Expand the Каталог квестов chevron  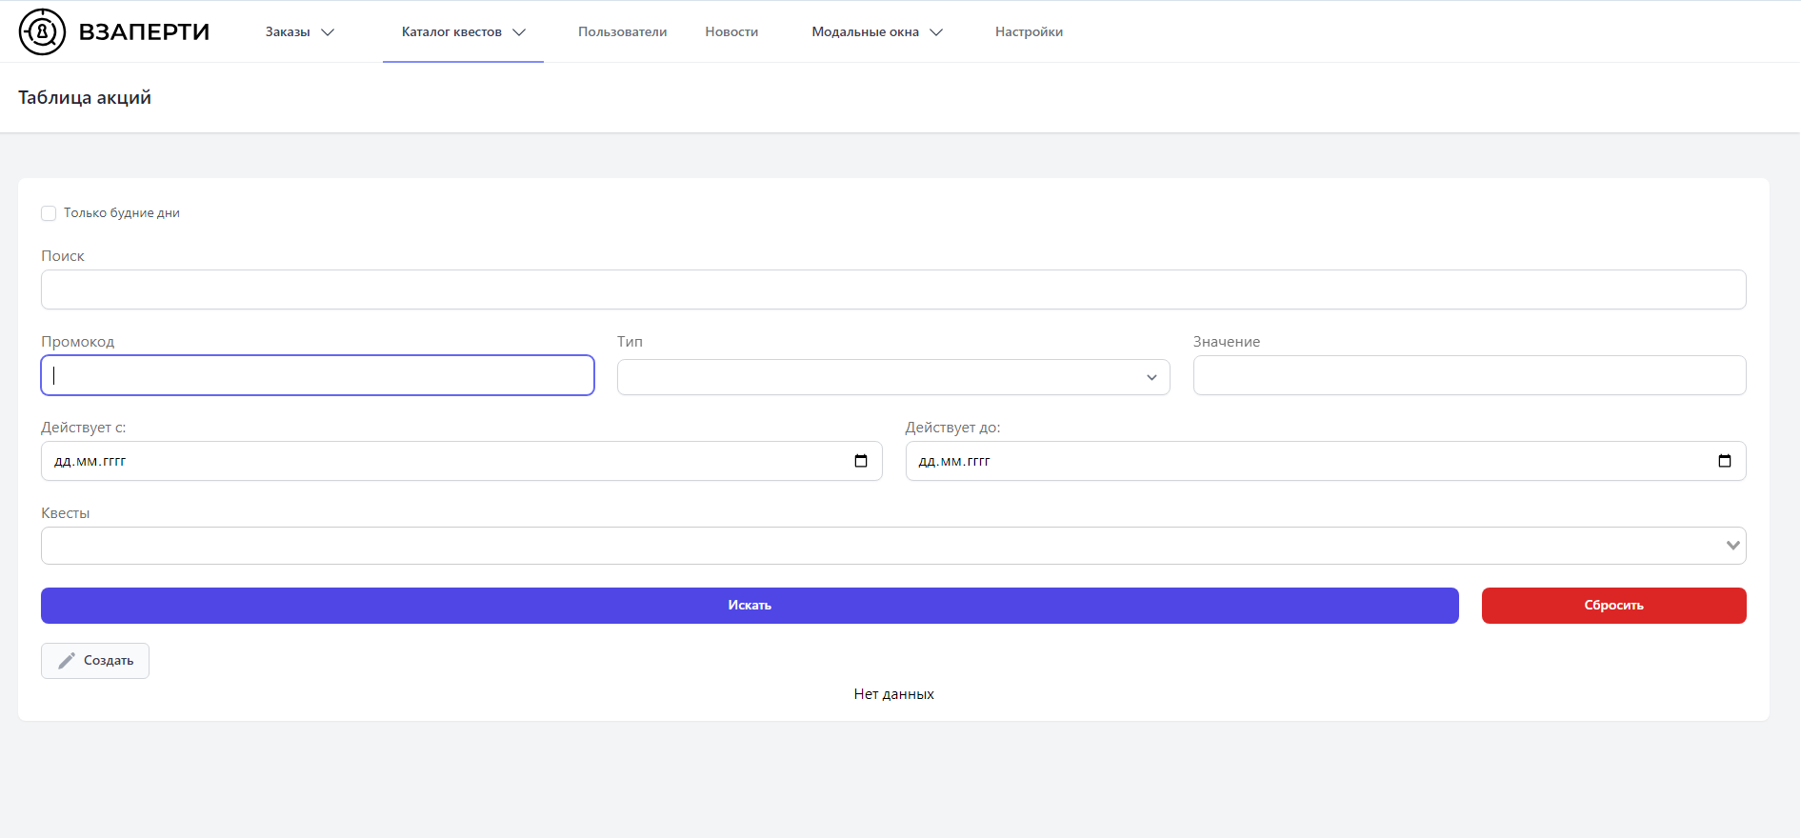[x=519, y=32]
